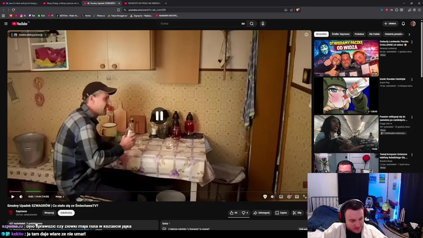Expand the Wstęp chapter selector
The height and width of the screenshot is (238, 423).
click(x=60, y=197)
